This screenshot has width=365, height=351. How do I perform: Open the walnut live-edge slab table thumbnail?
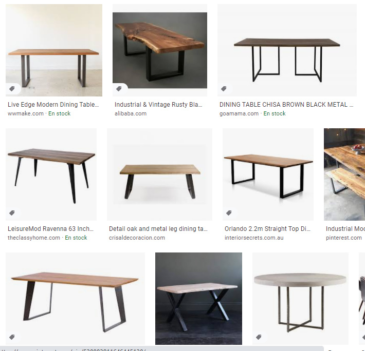click(160, 50)
